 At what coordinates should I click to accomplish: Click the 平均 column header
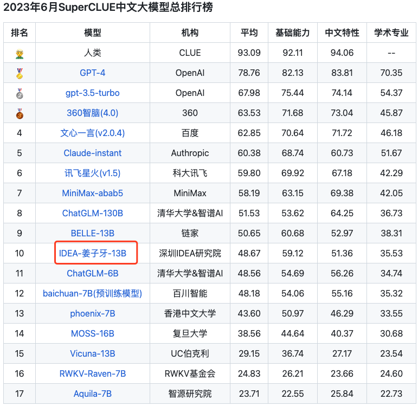[249, 33]
